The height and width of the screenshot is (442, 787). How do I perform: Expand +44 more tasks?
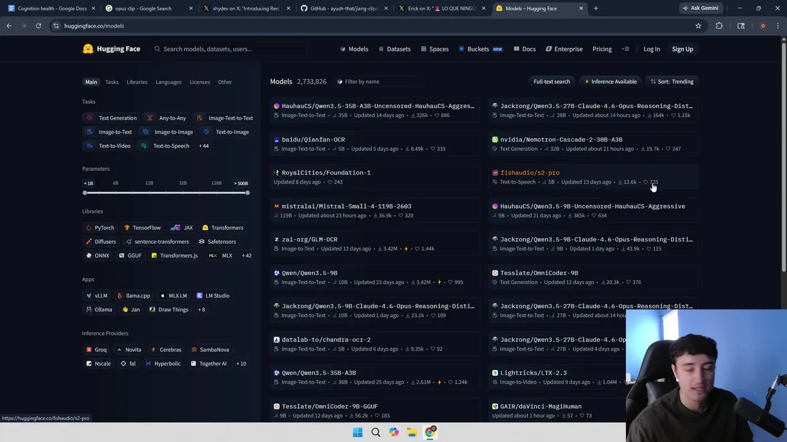coord(204,146)
